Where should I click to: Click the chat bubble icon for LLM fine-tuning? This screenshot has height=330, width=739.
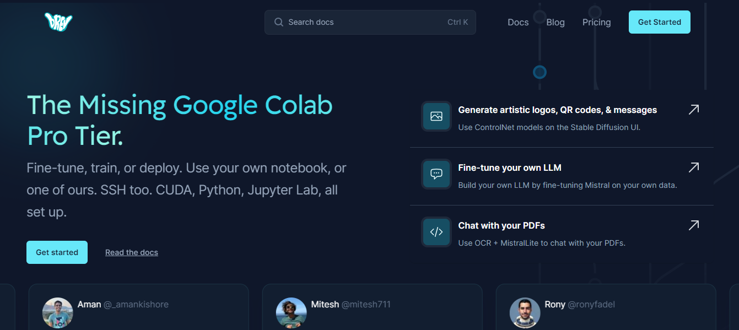point(436,174)
